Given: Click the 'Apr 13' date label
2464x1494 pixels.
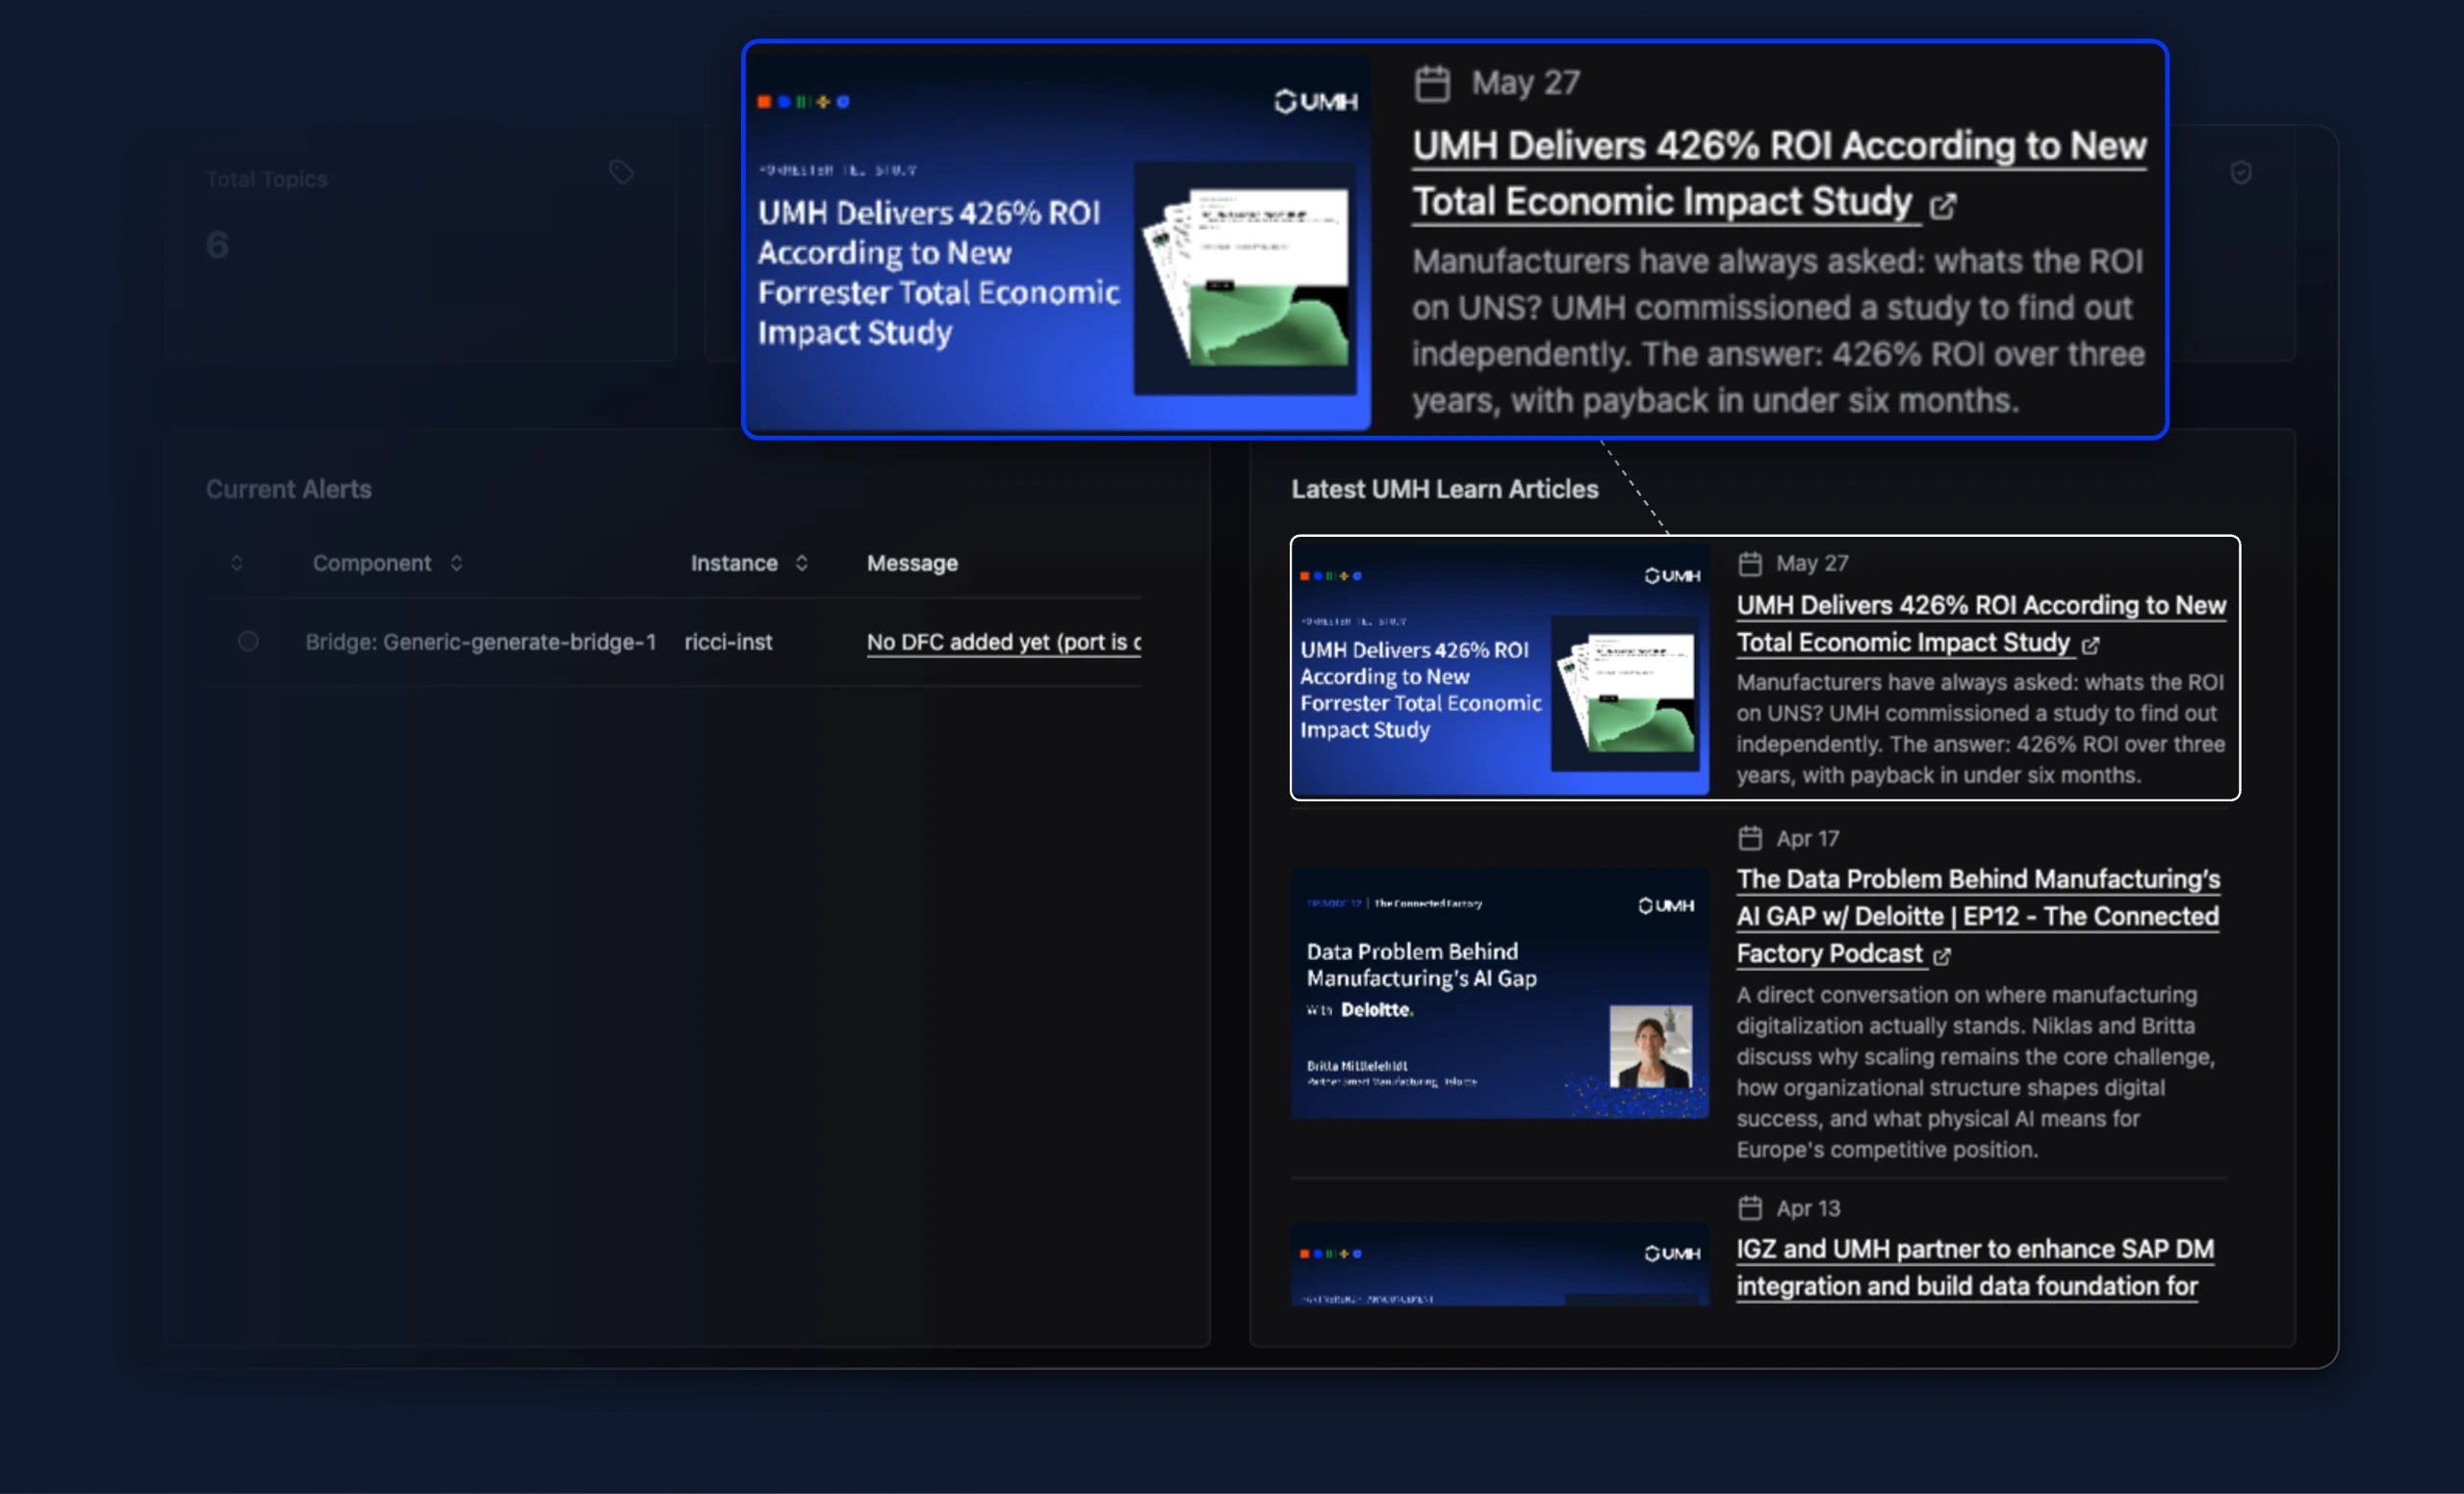Looking at the screenshot, I should (1808, 1208).
